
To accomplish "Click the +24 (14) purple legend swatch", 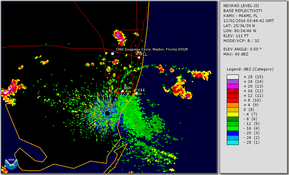I will click(x=232, y=82).
